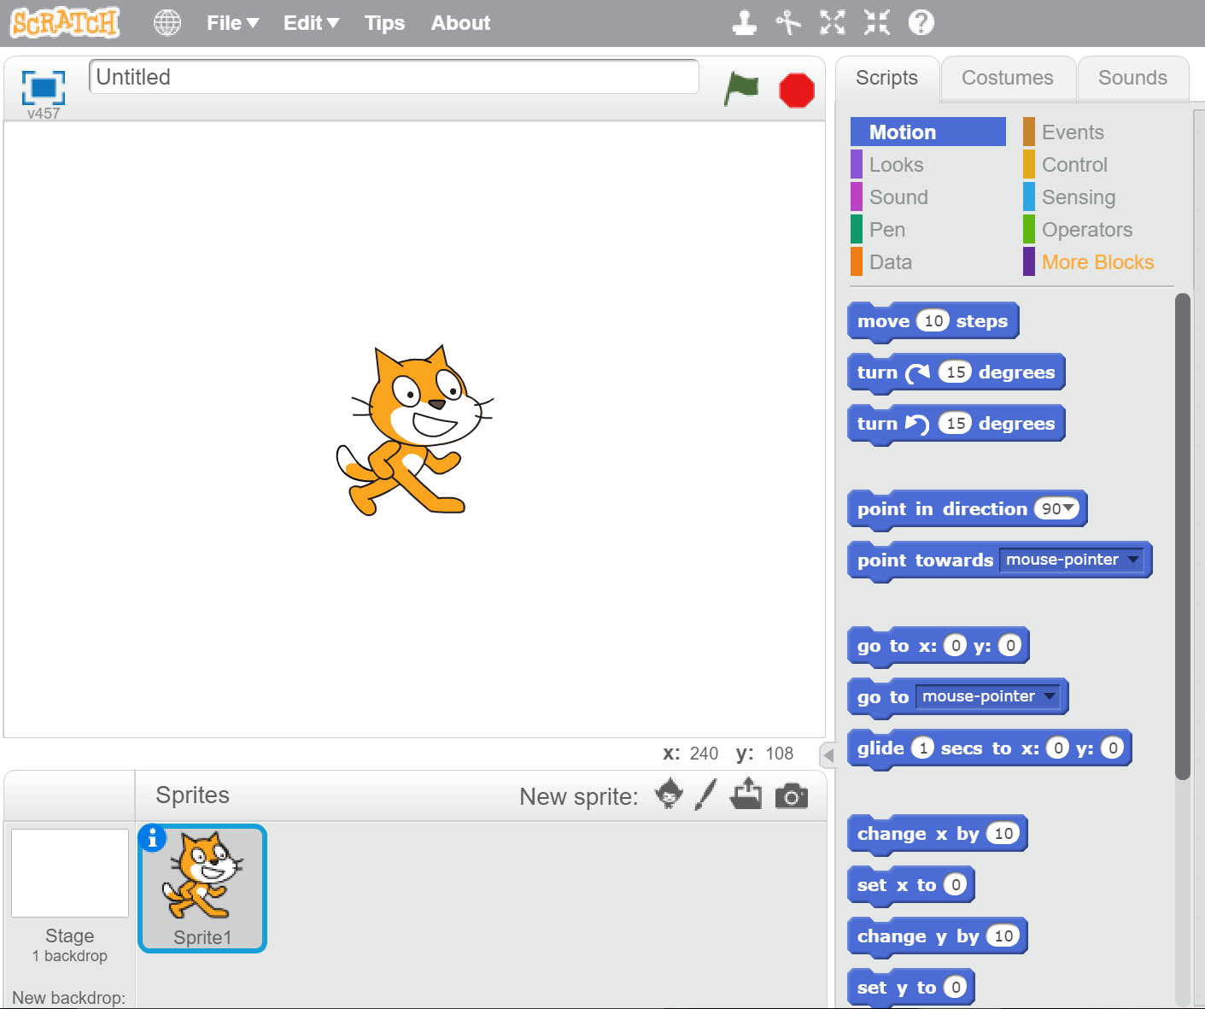Open Tips from the menu bar
This screenshot has width=1205, height=1009.
[x=384, y=23]
